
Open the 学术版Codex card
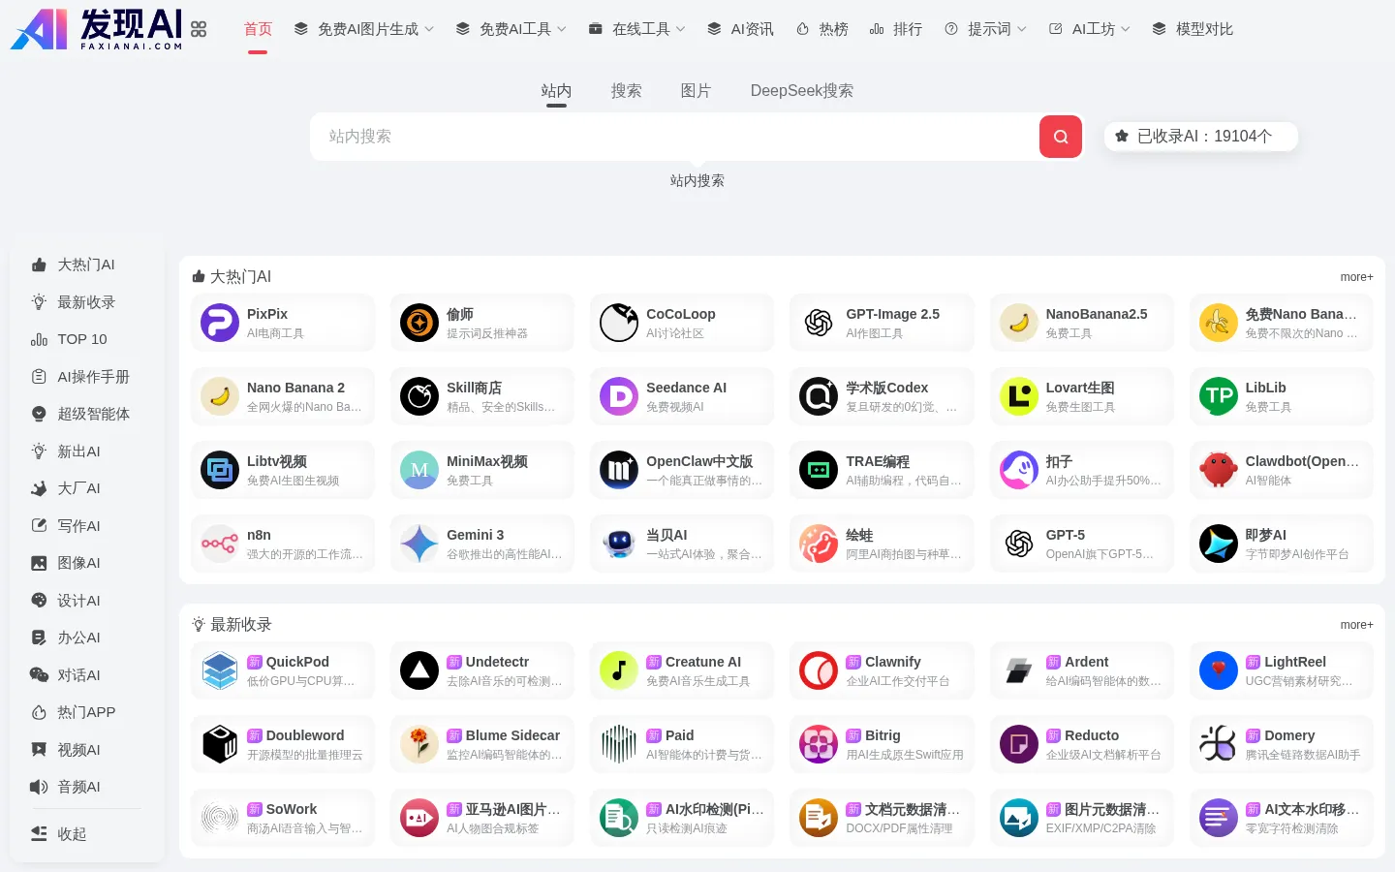click(882, 396)
